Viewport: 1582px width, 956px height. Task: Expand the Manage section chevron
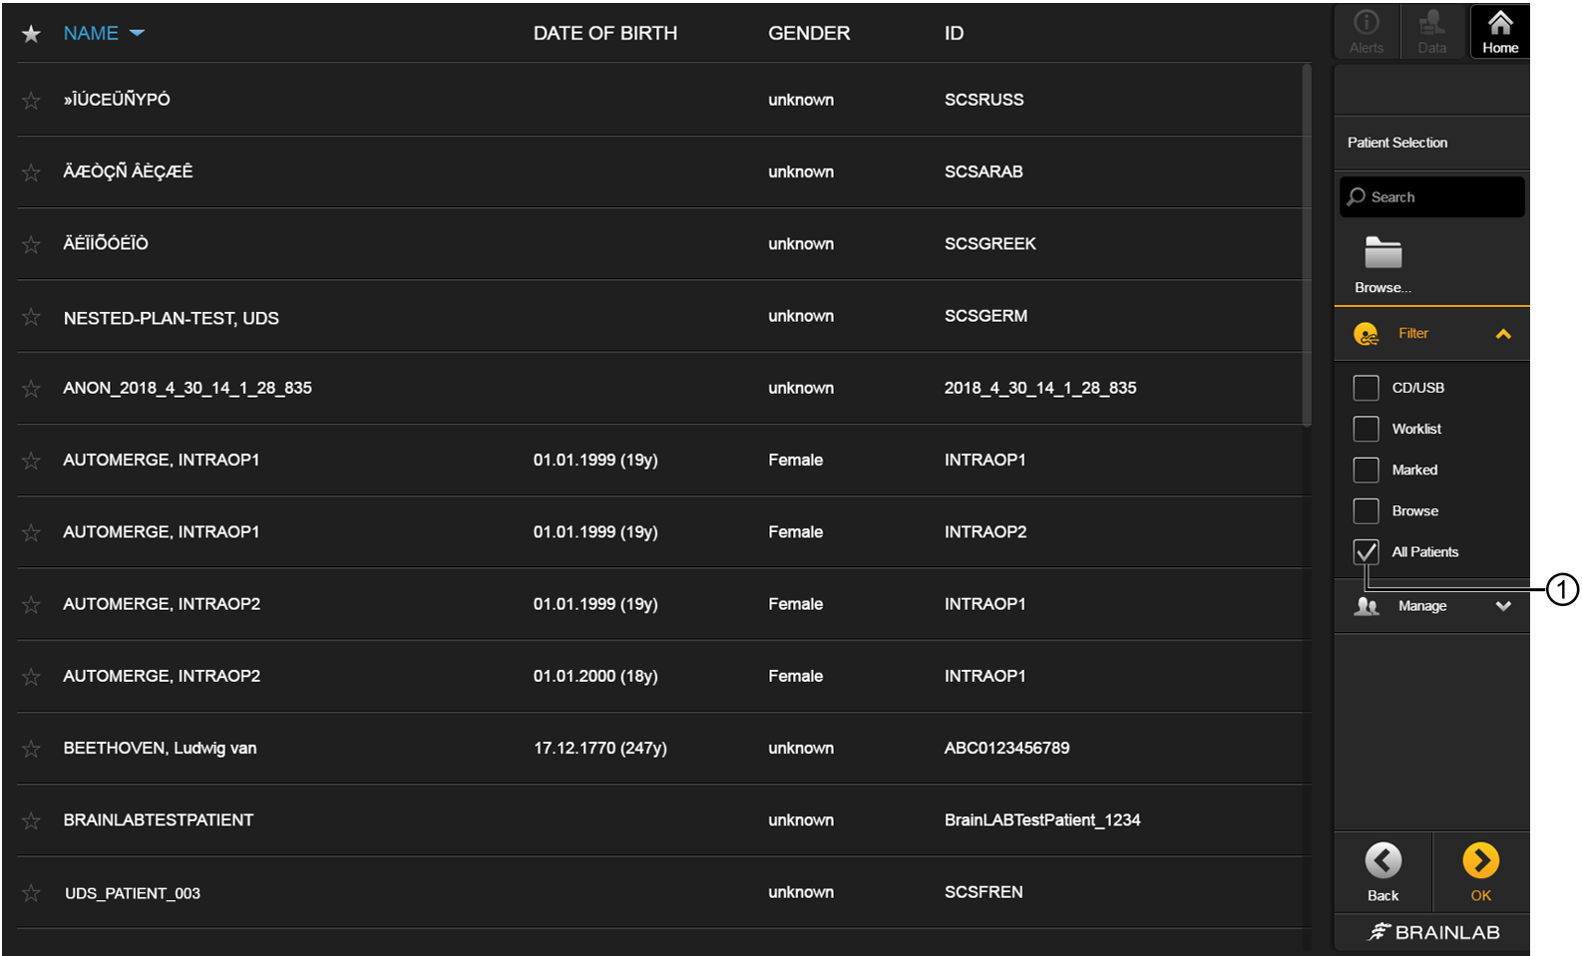[1503, 606]
